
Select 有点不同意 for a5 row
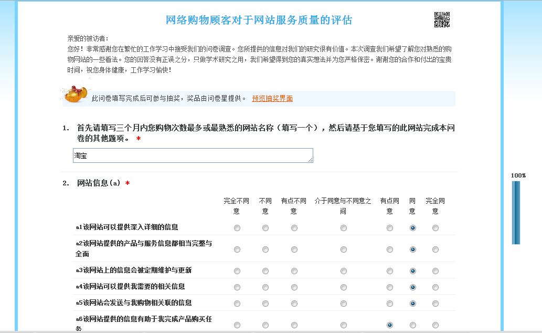click(x=294, y=304)
